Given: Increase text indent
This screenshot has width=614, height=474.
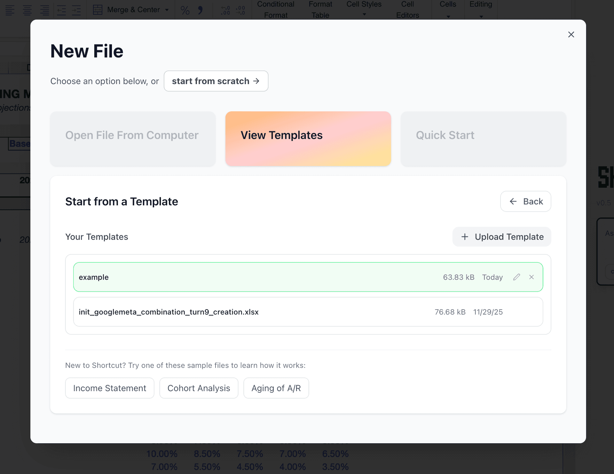Looking at the screenshot, I should click(x=76, y=10).
